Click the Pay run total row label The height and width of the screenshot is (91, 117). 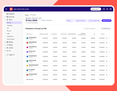point(30,79)
